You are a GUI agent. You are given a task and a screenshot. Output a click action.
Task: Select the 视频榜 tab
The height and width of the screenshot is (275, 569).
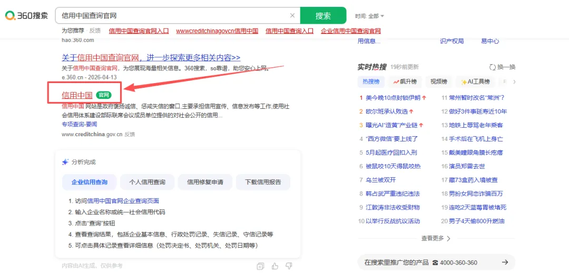[x=439, y=82]
